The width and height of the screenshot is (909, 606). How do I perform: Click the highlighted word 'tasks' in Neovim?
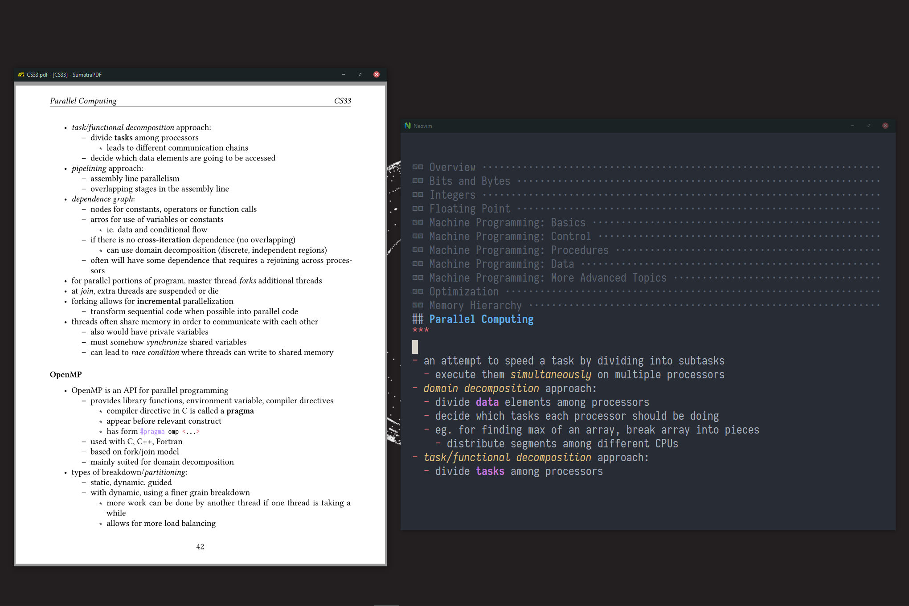(490, 471)
